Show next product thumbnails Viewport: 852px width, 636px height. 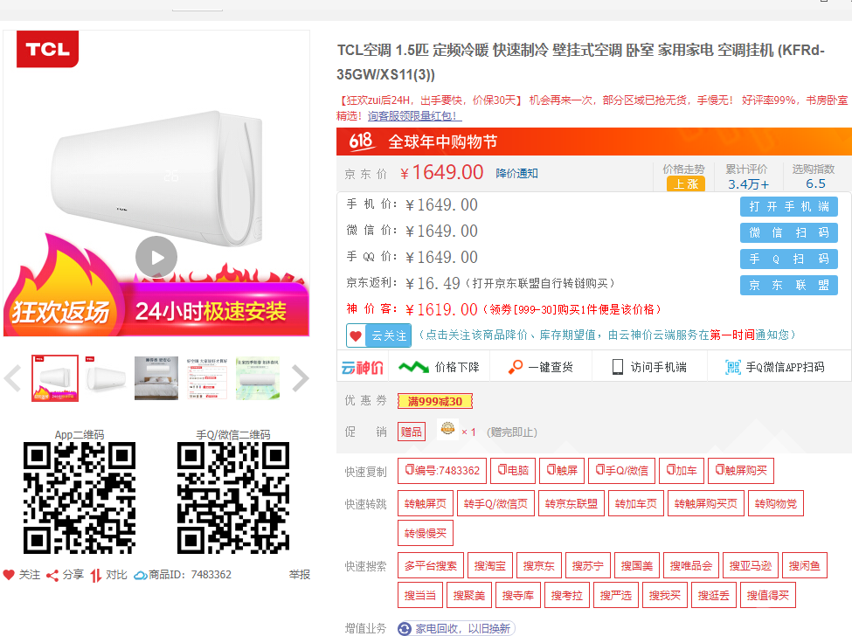tap(300, 378)
